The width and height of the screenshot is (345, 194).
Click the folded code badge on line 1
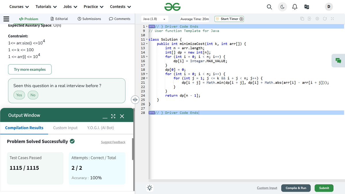152,27
